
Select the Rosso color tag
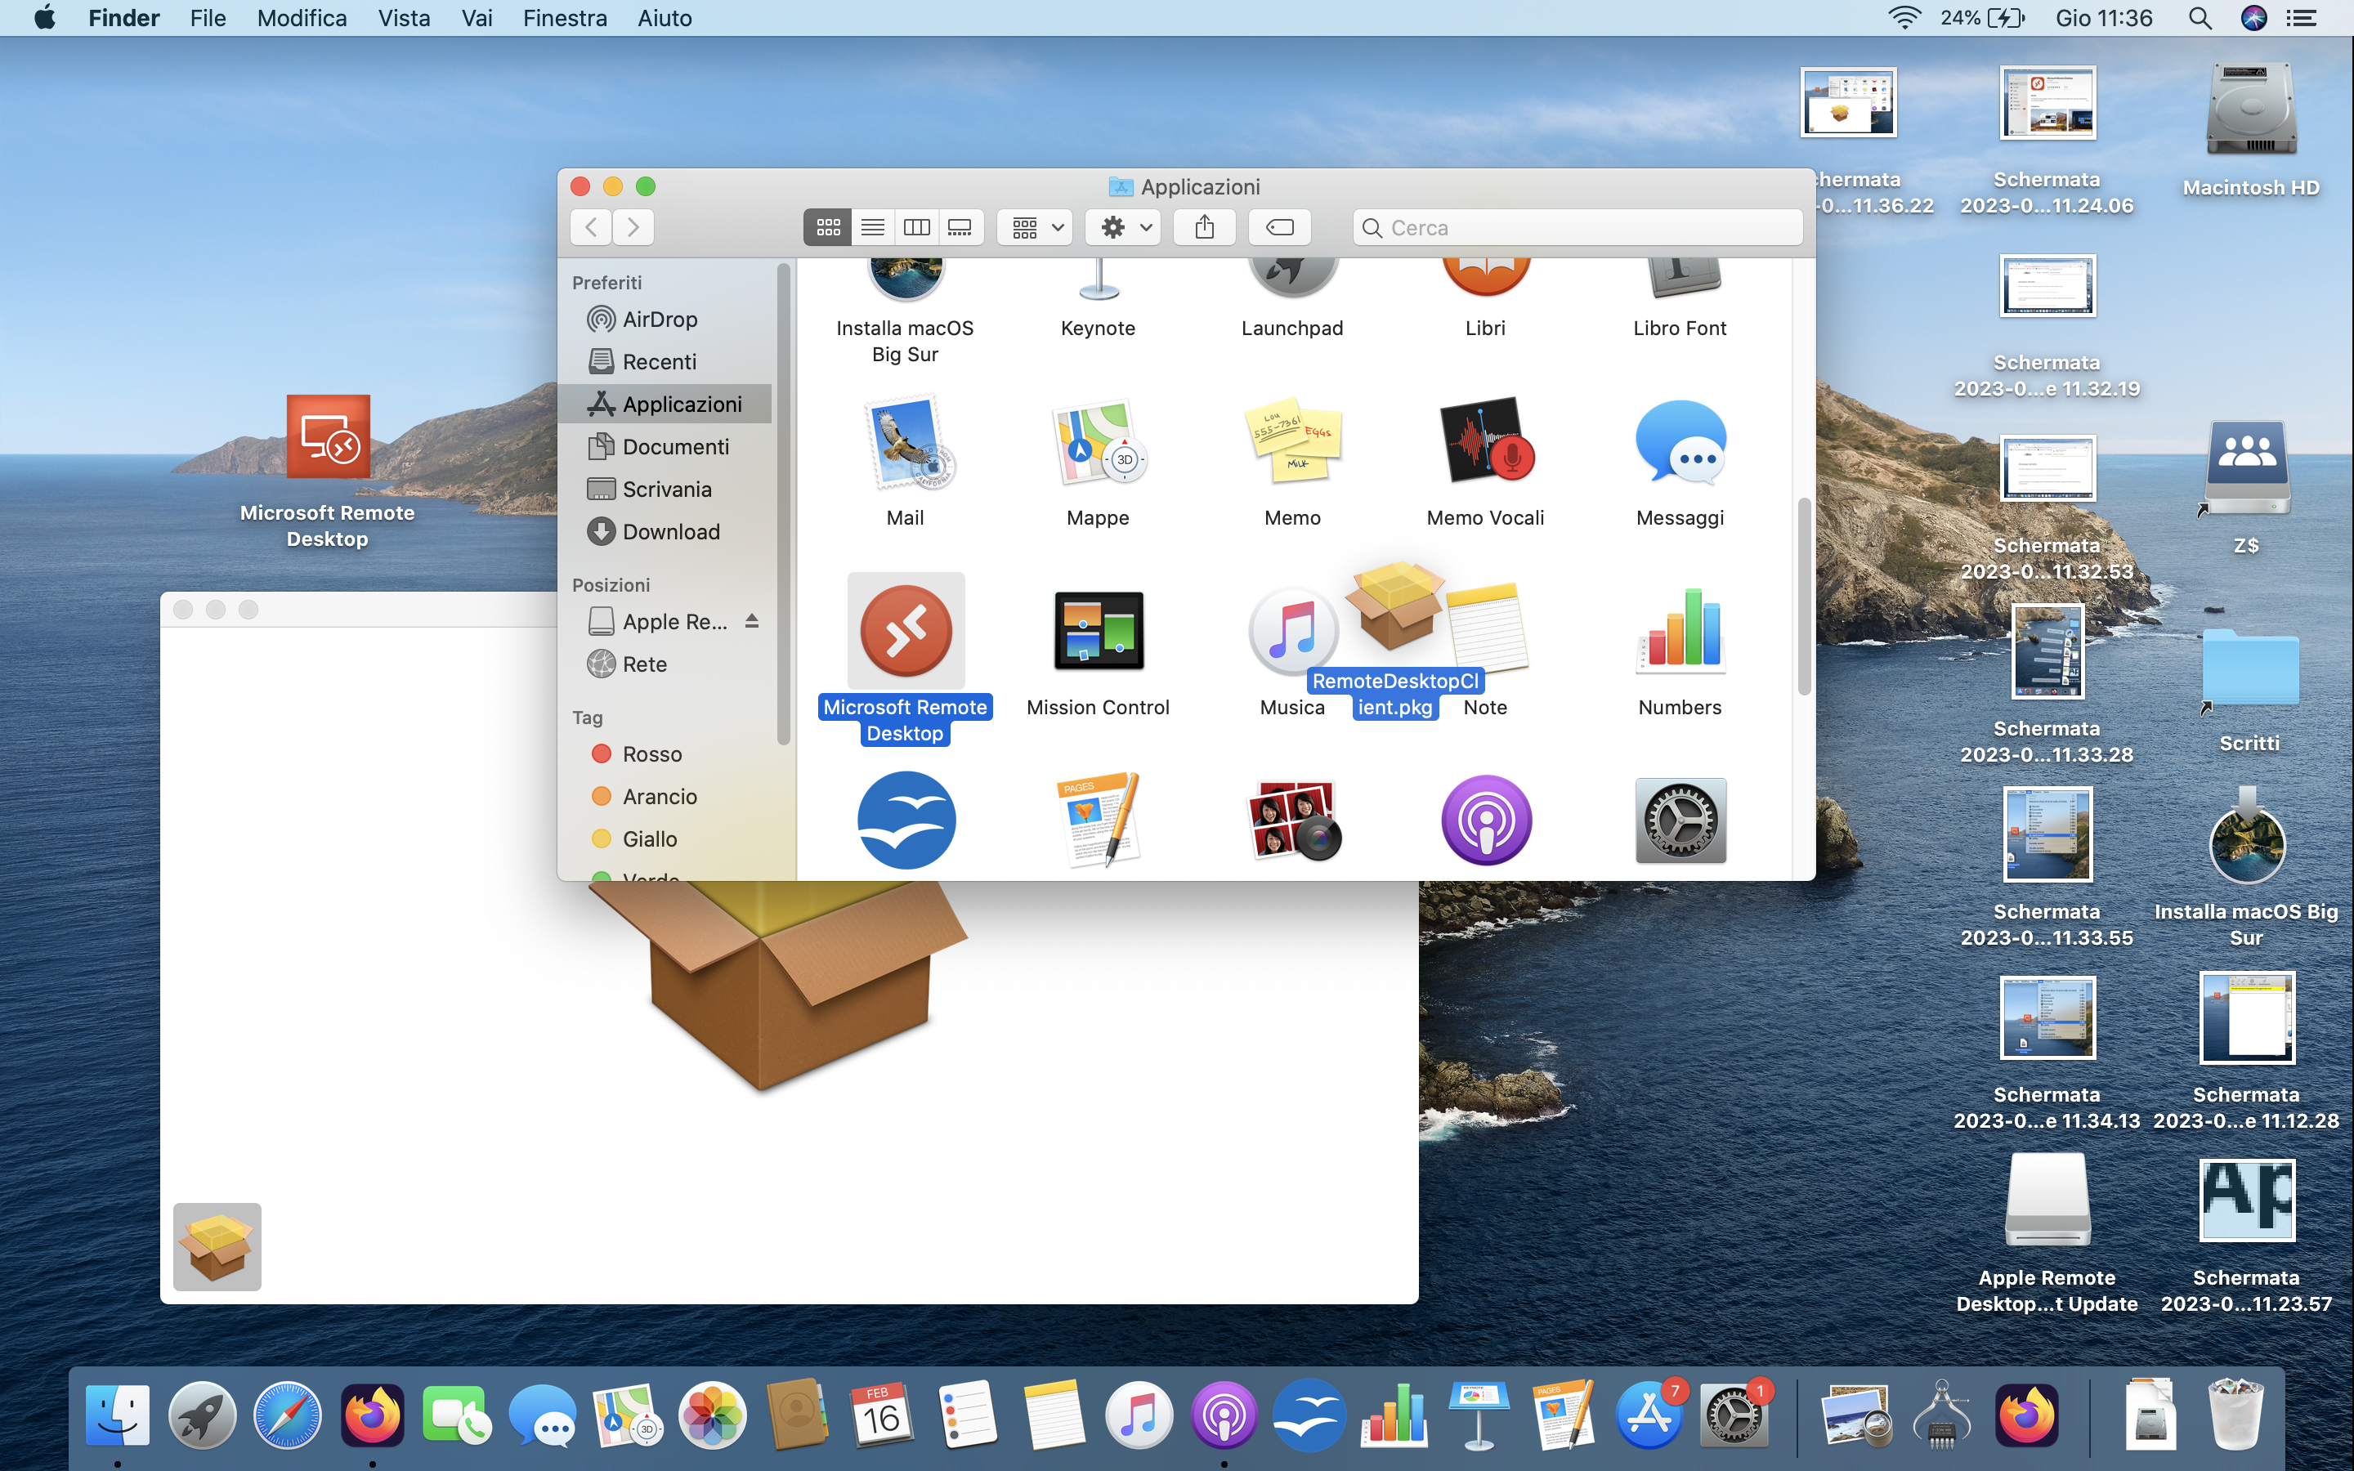[651, 754]
